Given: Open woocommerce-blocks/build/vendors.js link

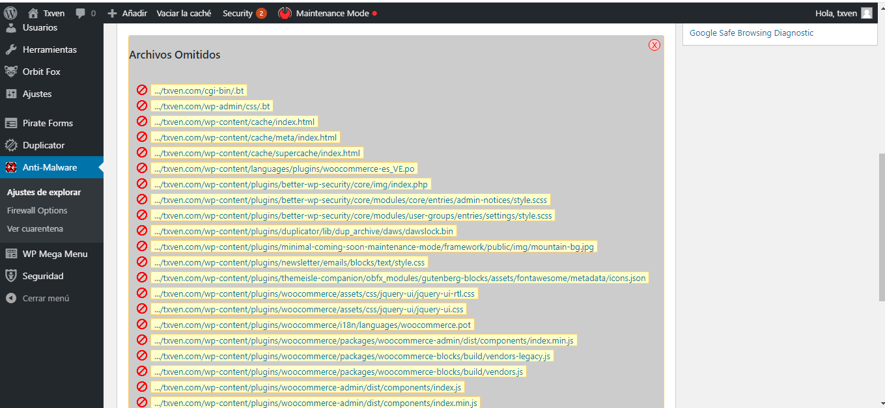Looking at the screenshot, I should (339, 372).
